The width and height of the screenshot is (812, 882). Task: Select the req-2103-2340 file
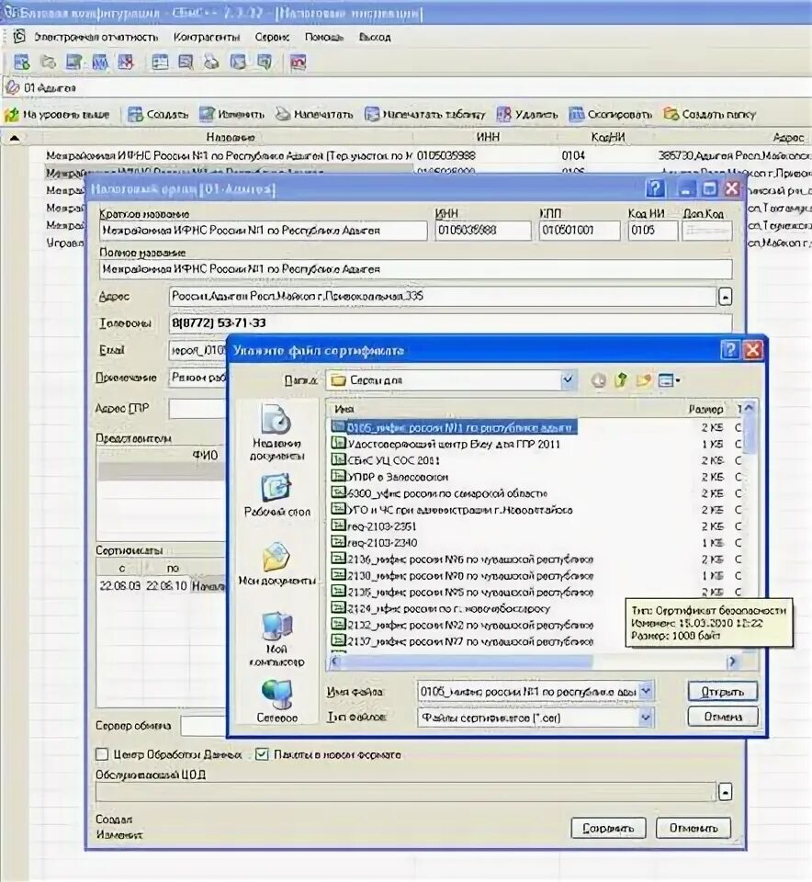(x=374, y=543)
